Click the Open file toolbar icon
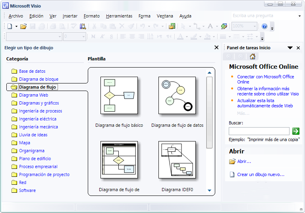 (23, 26)
